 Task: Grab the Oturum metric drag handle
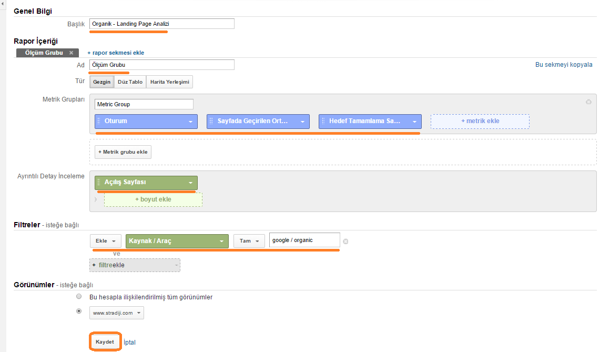click(x=99, y=122)
